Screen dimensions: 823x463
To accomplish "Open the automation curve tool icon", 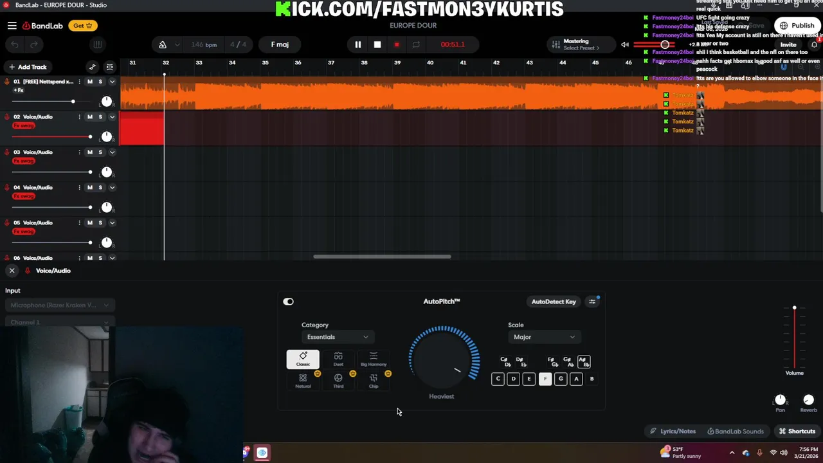I will pyautogui.click(x=93, y=67).
